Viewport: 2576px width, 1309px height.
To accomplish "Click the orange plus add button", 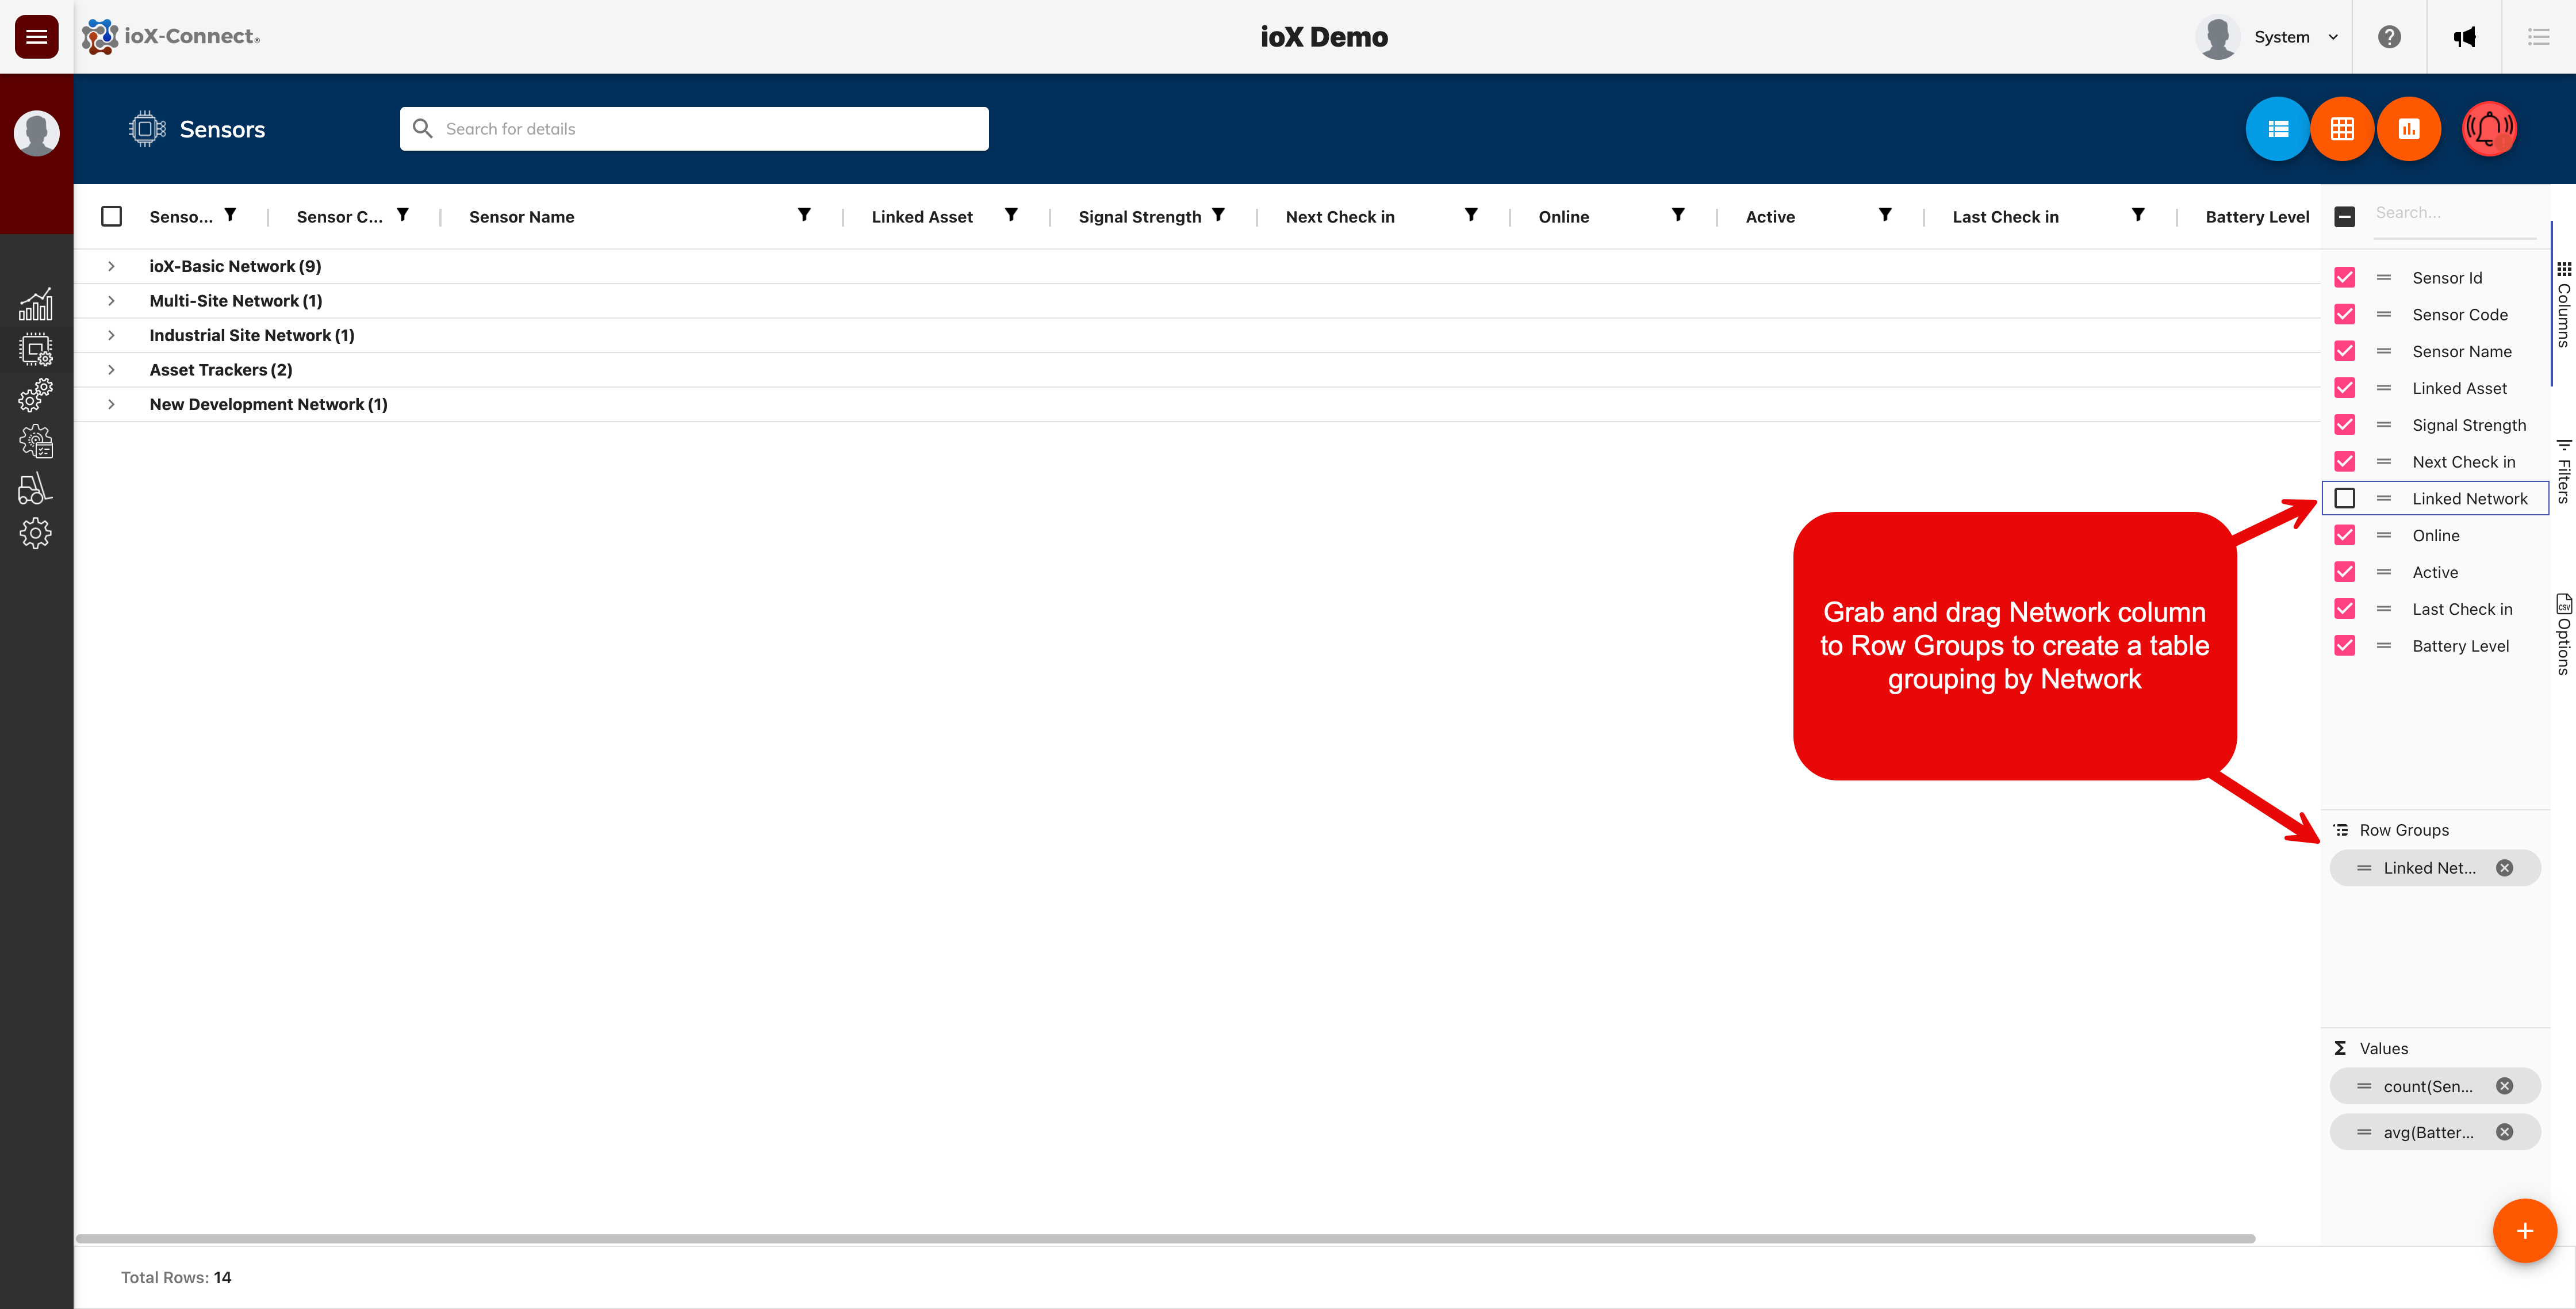I will pos(2524,1231).
